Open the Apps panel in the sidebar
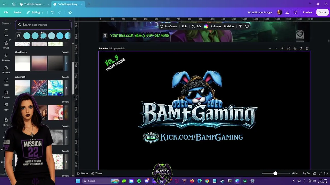 (6, 107)
